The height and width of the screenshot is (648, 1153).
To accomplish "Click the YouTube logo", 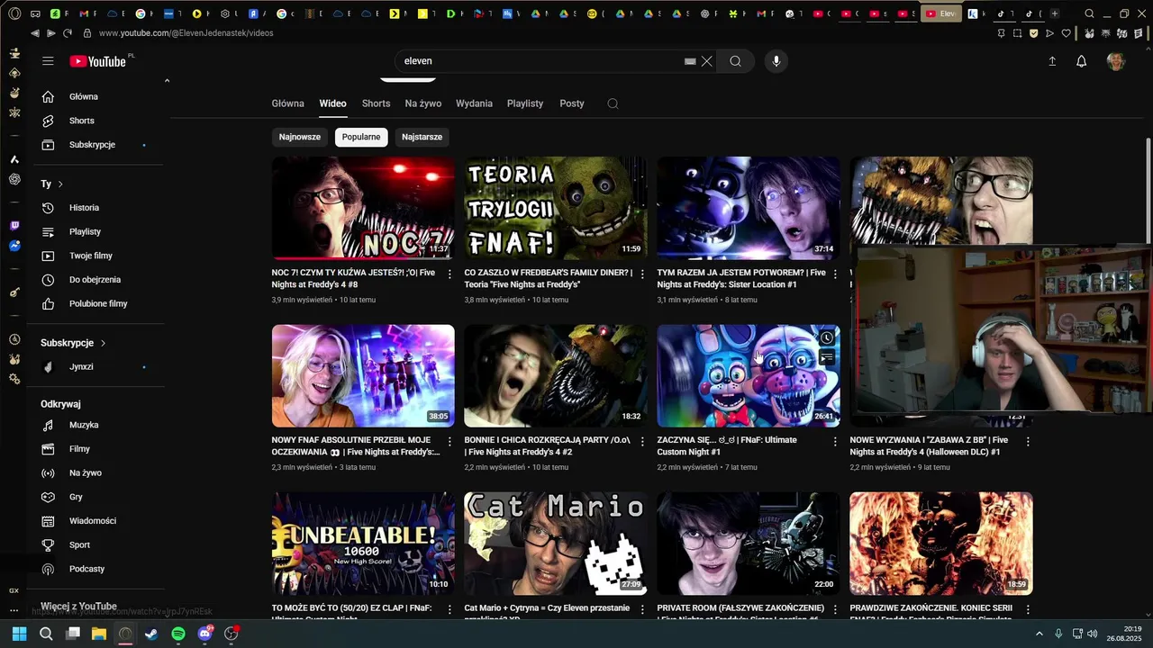I will click(x=98, y=61).
